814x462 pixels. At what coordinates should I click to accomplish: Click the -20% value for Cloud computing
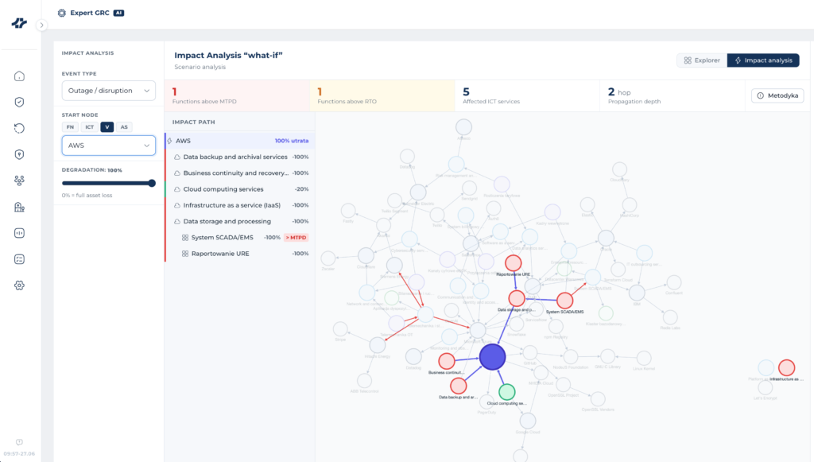[301, 189]
